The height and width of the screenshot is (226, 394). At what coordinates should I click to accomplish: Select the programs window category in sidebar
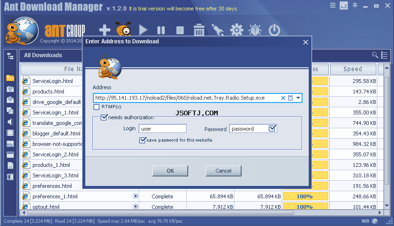click(x=10, y=154)
